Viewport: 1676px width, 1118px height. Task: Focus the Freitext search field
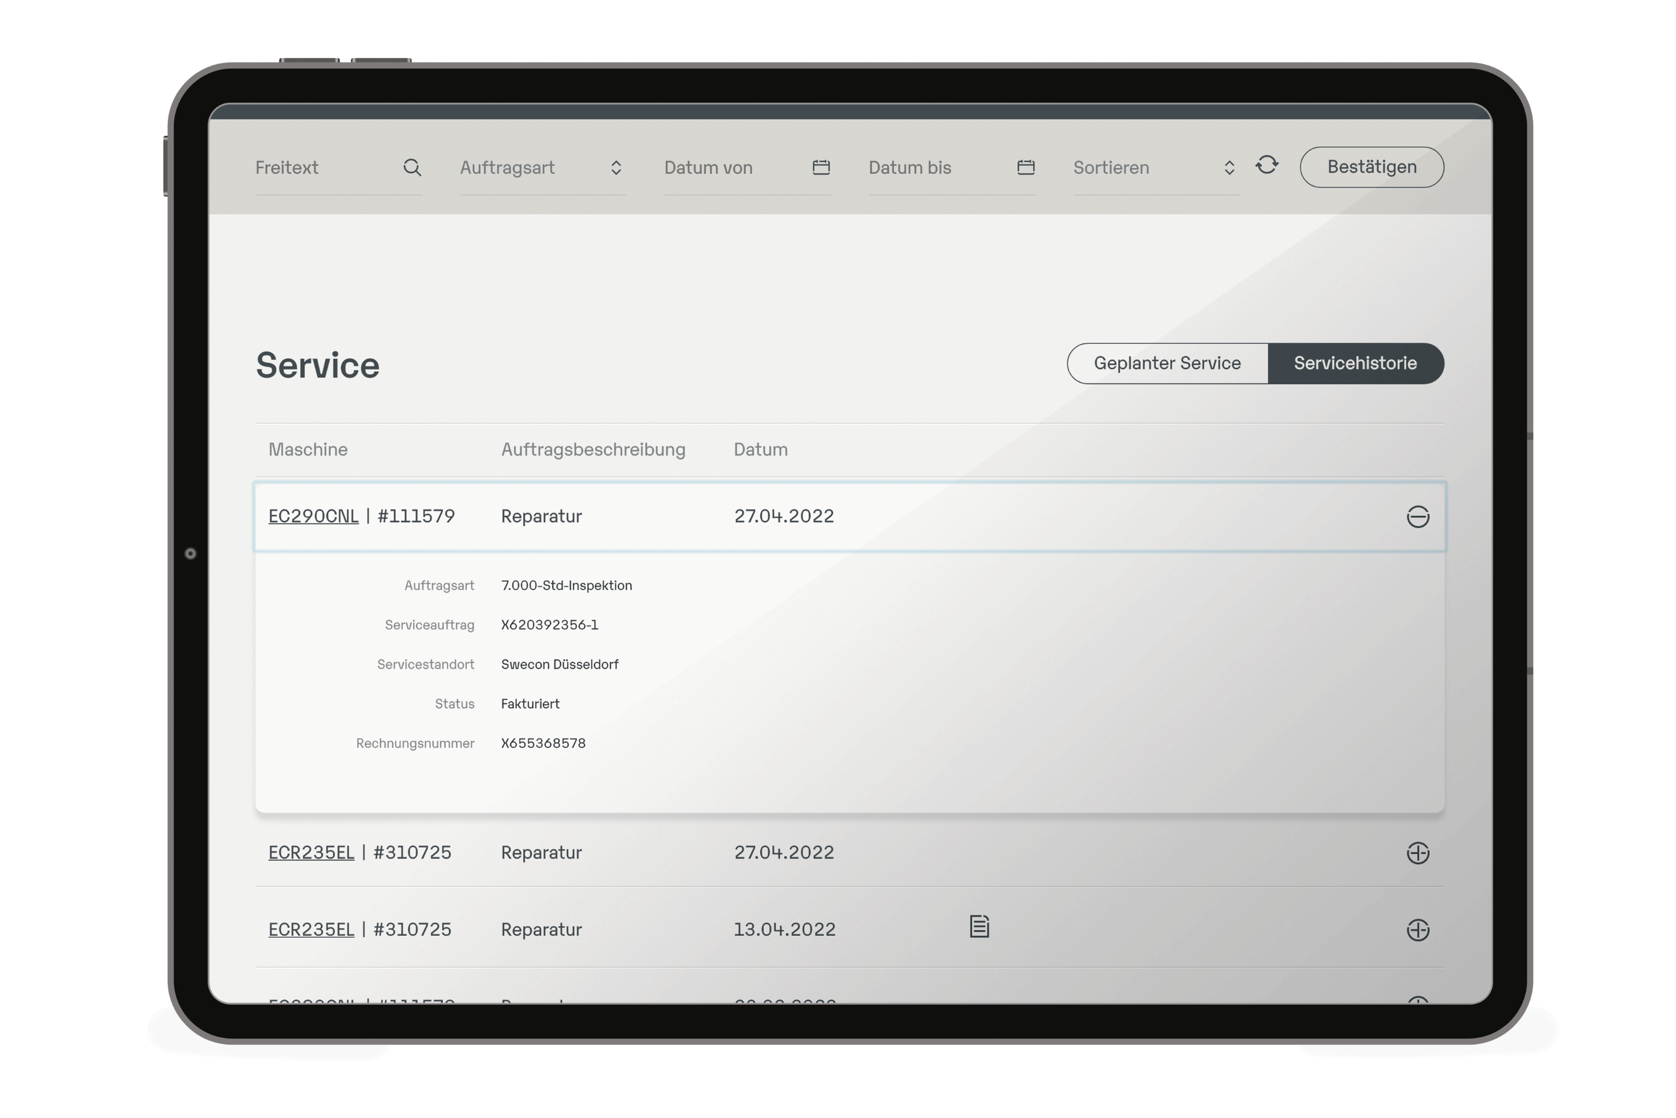[x=338, y=168]
